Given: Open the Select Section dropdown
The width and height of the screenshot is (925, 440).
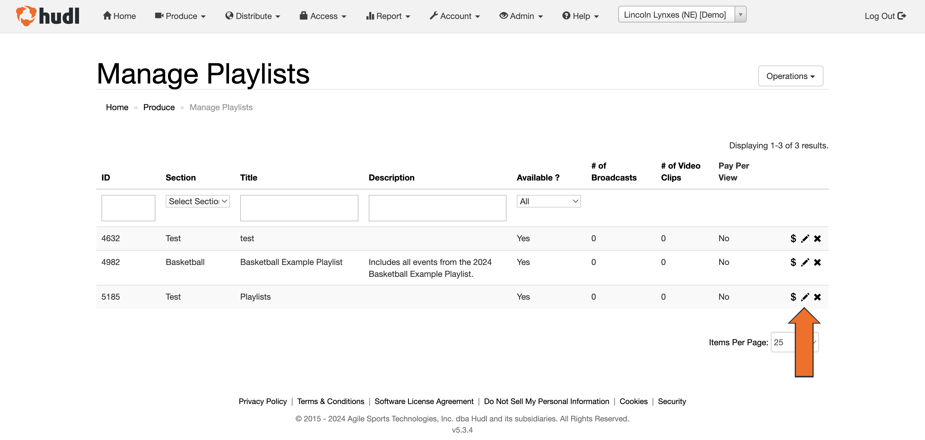Looking at the screenshot, I should click(197, 201).
